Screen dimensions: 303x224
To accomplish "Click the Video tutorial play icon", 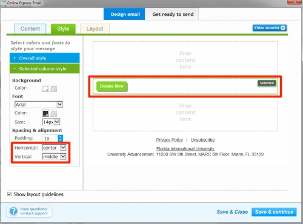I will click(283, 28).
